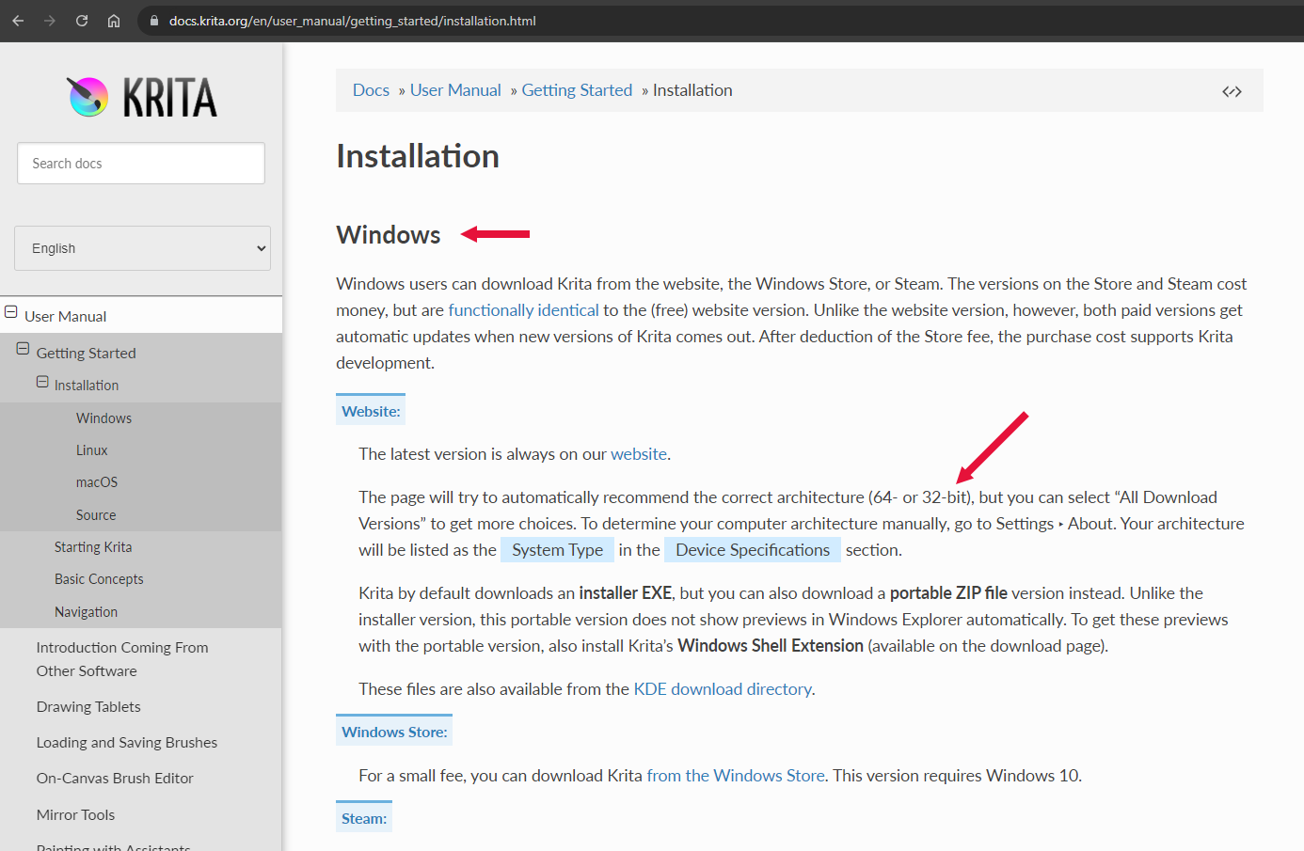1304x851 pixels.
Task: Click the browser home icon
Action: [114, 21]
